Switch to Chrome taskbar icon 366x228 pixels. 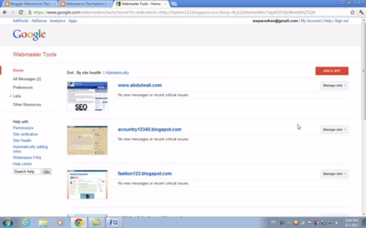(x=79, y=223)
